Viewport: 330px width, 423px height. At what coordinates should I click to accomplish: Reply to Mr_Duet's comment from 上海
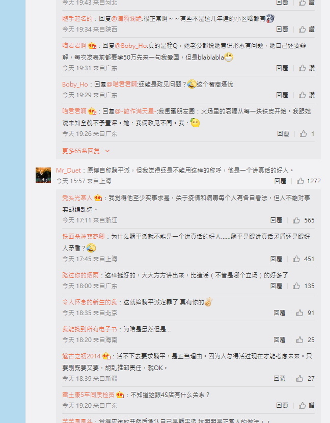(x=281, y=181)
